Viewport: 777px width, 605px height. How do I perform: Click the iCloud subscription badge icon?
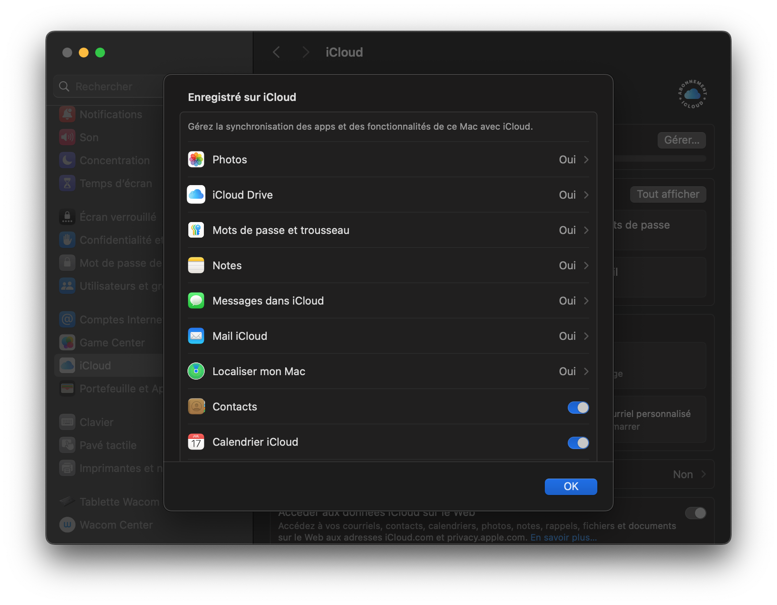692,94
